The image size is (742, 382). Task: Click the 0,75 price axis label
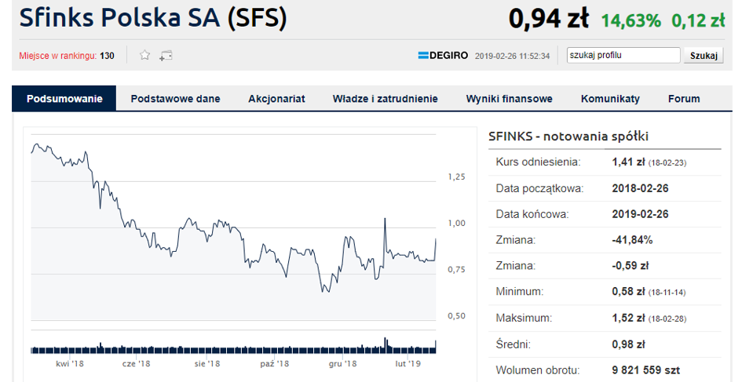tap(457, 270)
